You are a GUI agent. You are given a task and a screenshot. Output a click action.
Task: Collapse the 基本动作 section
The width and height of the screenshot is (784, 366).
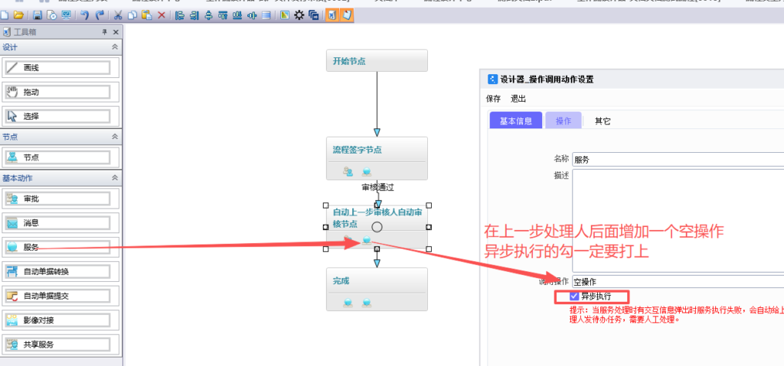tap(115, 178)
